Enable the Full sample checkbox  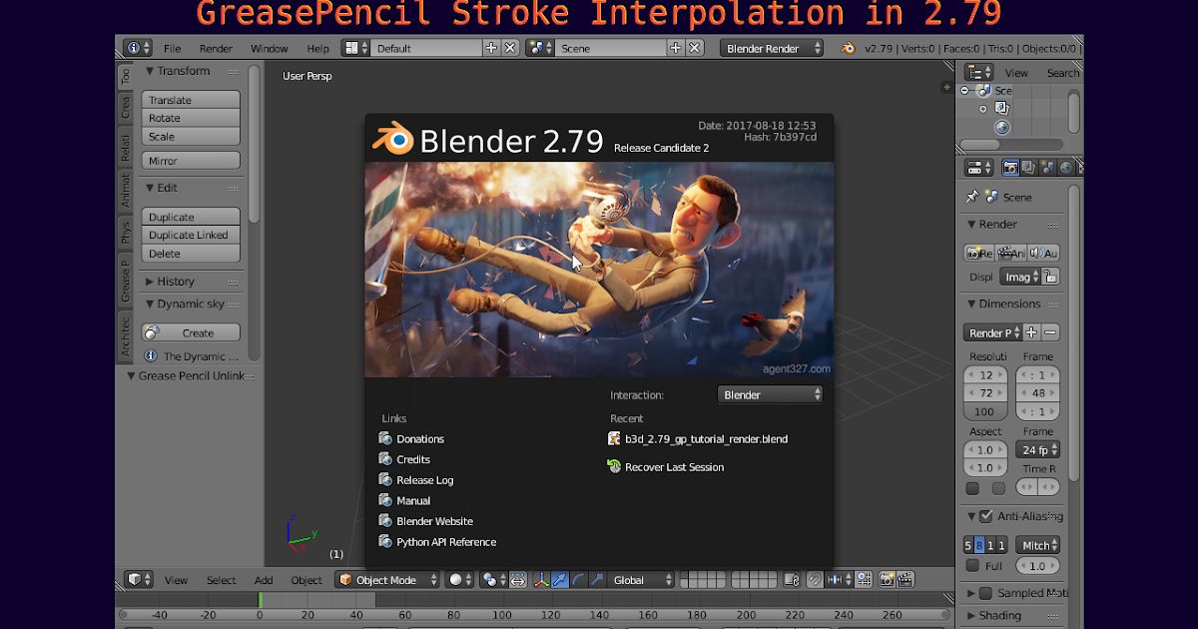point(972,566)
